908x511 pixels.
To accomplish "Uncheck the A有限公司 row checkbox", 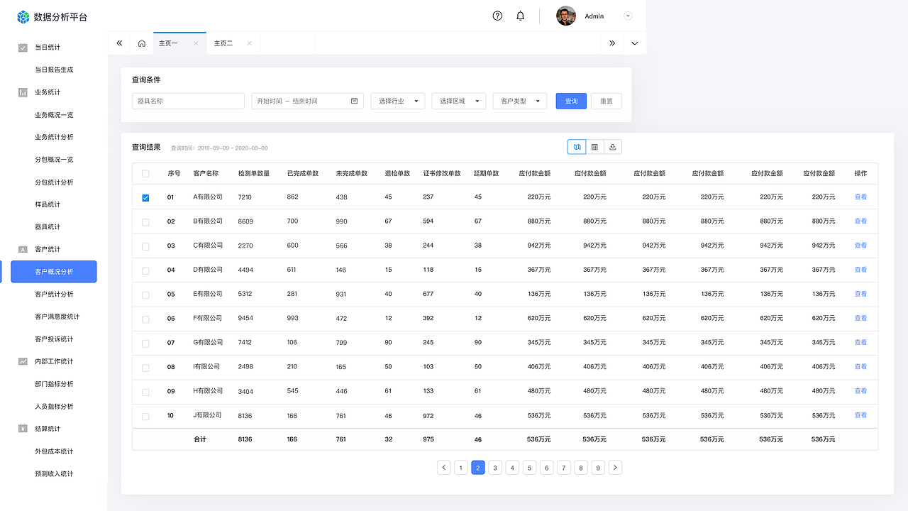I will pos(145,197).
